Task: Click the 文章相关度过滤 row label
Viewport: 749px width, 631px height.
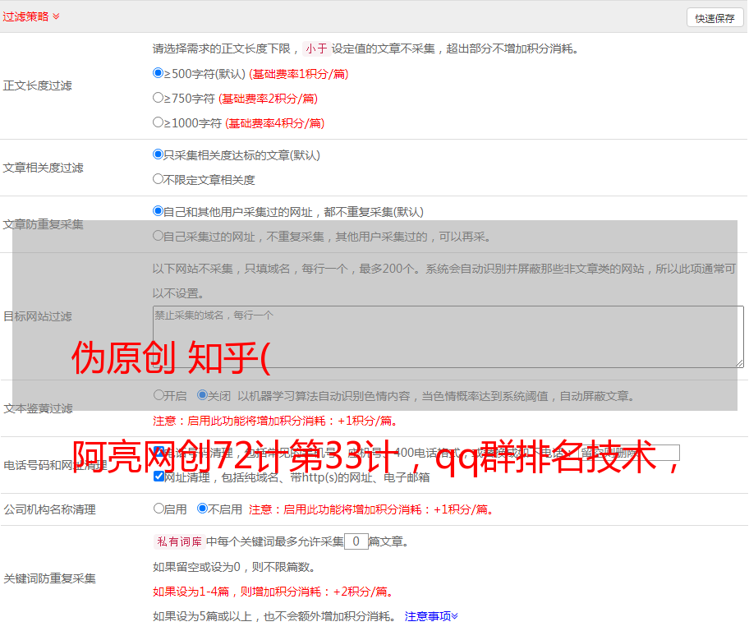Action: (43, 168)
